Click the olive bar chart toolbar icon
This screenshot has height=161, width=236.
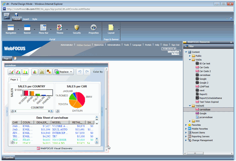coord(42,72)
